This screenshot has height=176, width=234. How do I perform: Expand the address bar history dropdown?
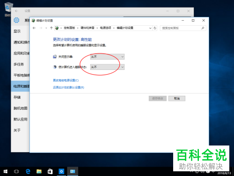[150, 28]
